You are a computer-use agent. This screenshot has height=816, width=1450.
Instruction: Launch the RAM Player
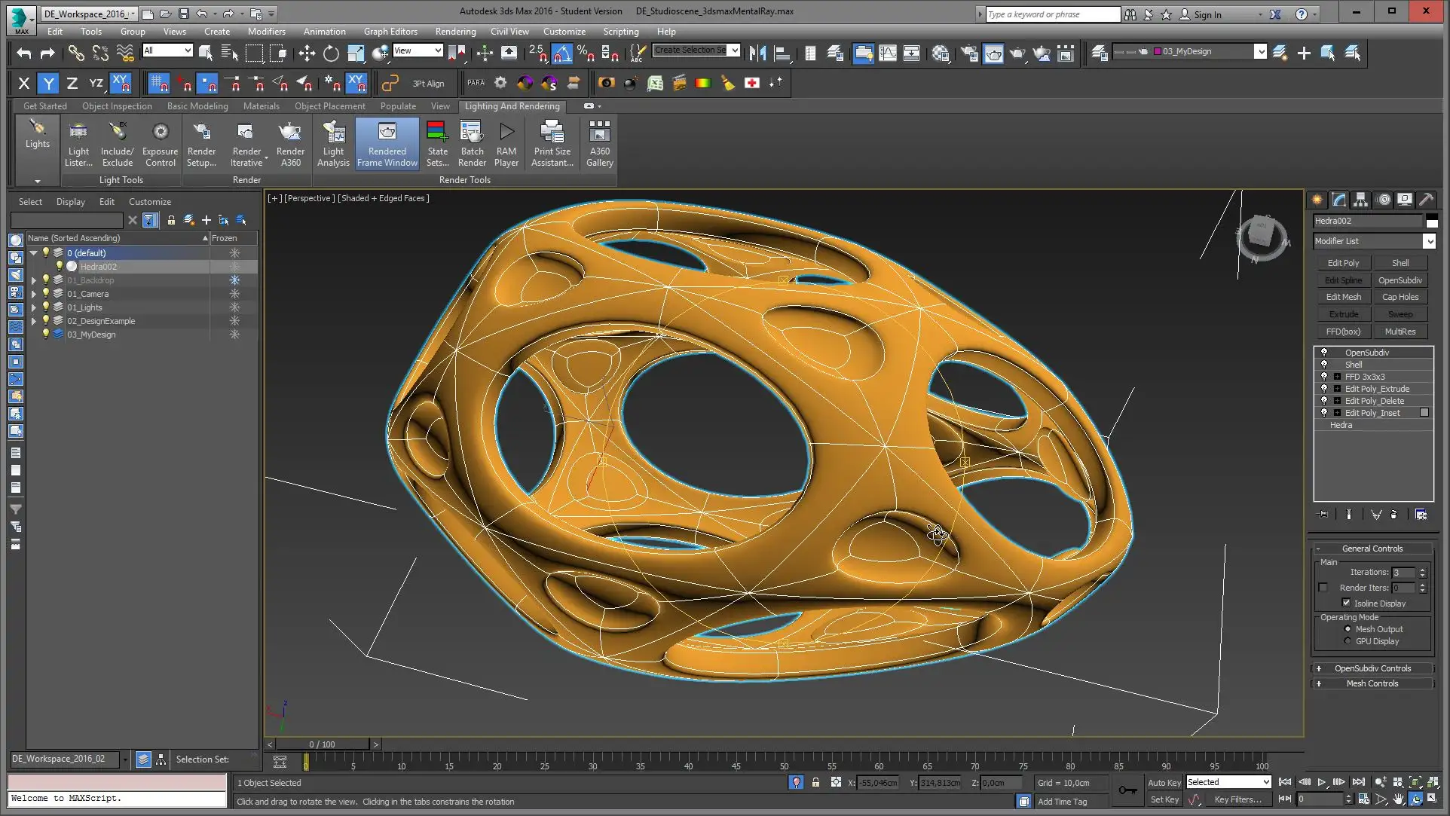(x=506, y=144)
